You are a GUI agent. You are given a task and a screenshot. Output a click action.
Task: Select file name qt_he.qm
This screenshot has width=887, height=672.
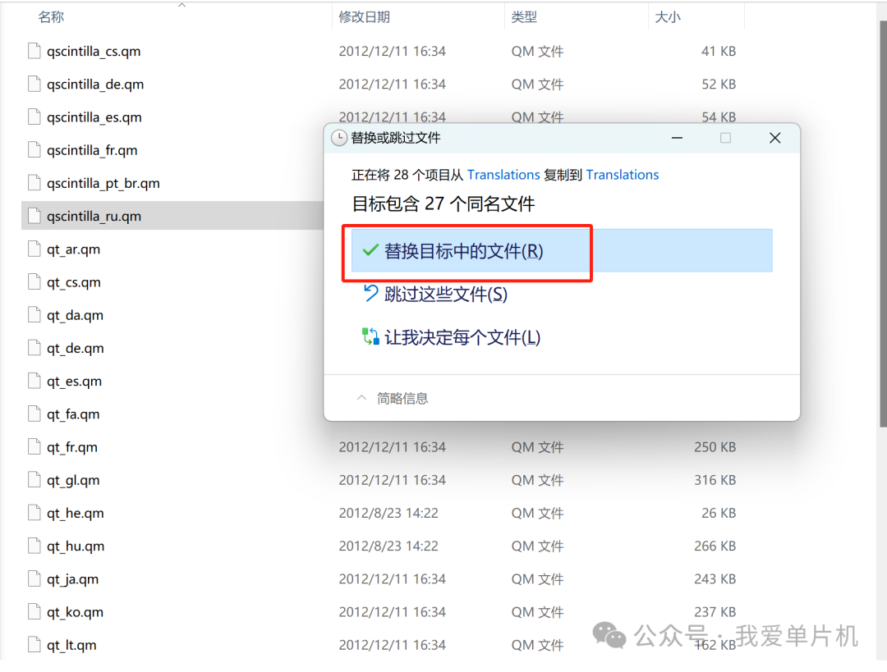[76, 513]
